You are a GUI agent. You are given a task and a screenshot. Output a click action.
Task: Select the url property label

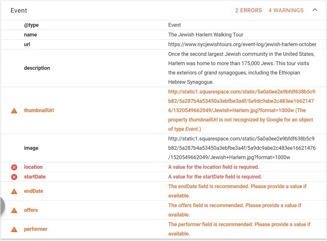click(27, 44)
